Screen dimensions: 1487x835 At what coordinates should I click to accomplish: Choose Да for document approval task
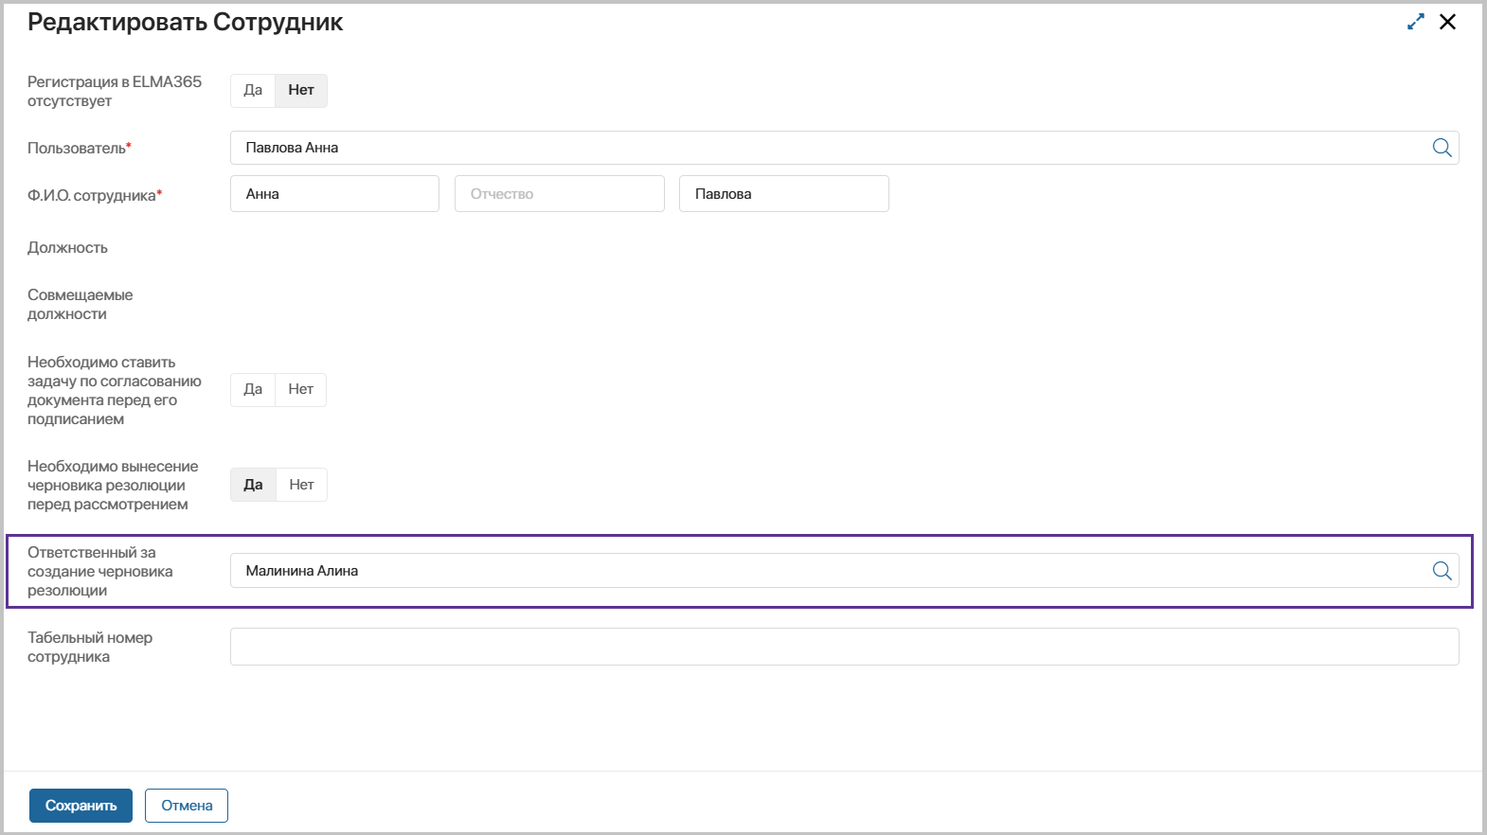coord(253,390)
